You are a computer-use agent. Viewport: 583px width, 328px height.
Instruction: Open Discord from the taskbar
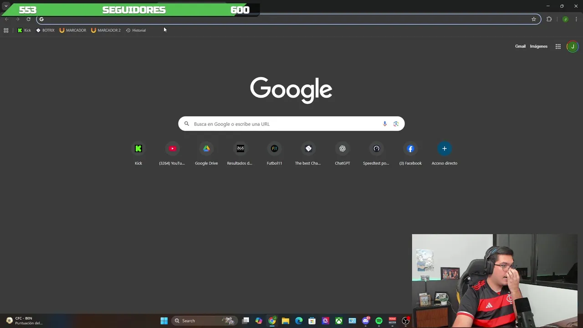pyautogui.click(x=366, y=321)
